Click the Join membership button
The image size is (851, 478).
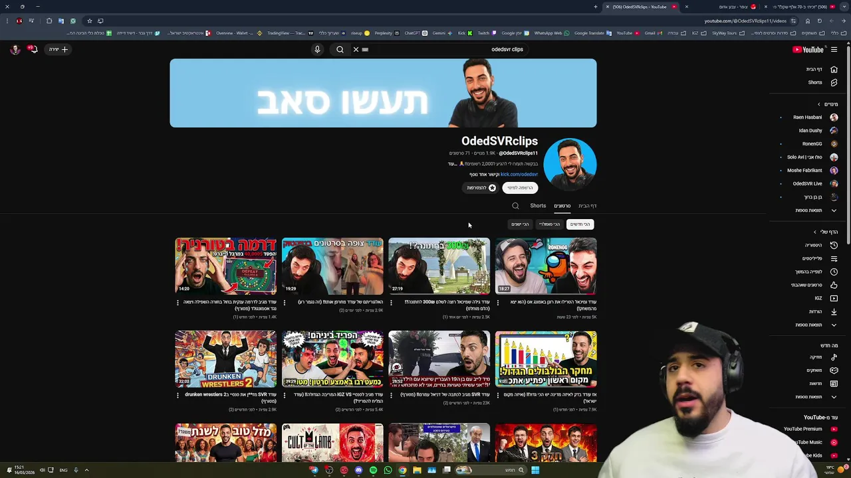click(481, 188)
